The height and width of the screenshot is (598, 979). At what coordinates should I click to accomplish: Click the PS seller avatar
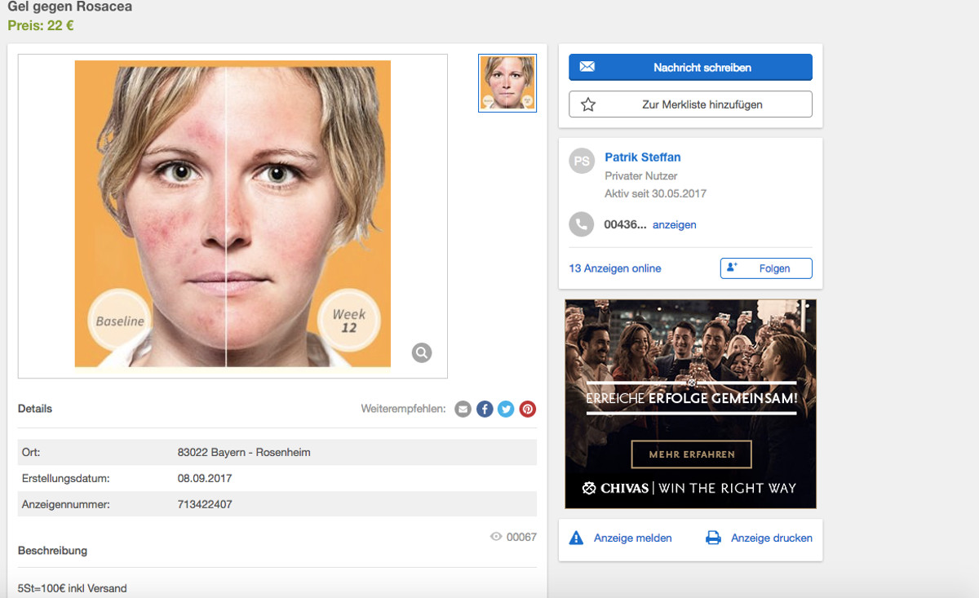(581, 162)
